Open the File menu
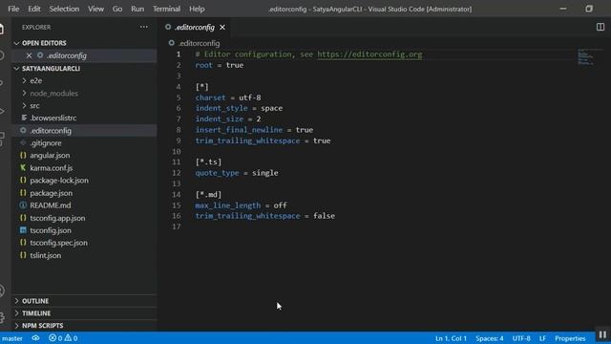This screenshot has height=344, width=611. (x=13, y=9)
